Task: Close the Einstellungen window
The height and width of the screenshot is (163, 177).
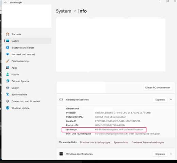Action: point(175,1)
